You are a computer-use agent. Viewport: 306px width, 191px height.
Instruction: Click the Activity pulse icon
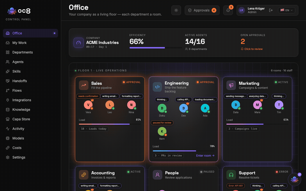point(8,128)
